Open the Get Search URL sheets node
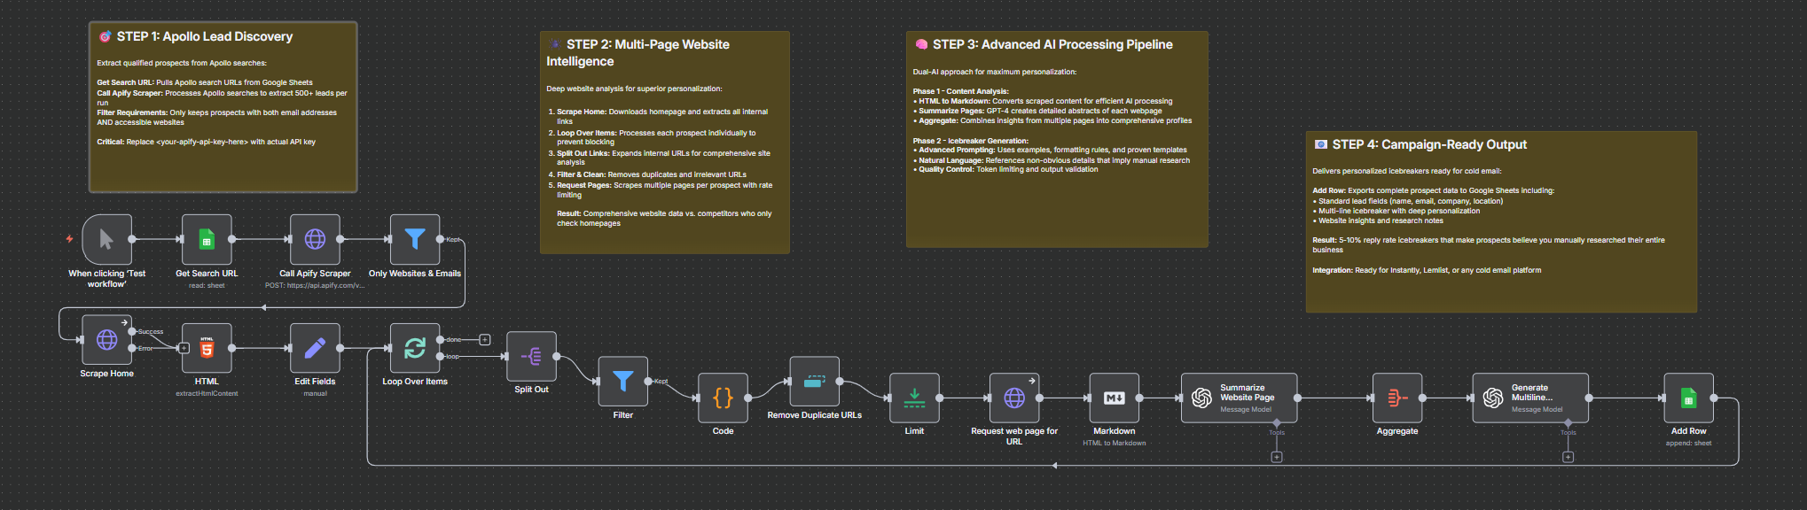Viewport: 1807px width, 510px height. point(207,239)
